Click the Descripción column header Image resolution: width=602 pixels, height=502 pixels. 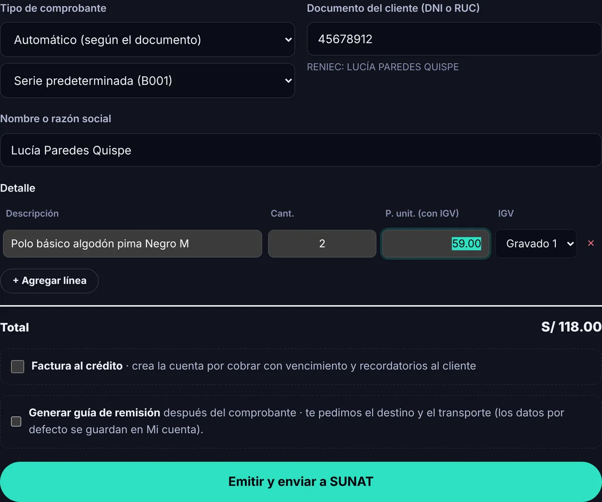click(x=32, y=213)
